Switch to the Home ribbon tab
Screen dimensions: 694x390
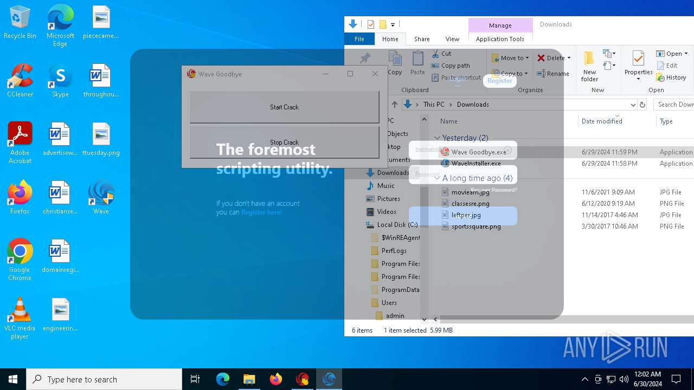[390, 39]
